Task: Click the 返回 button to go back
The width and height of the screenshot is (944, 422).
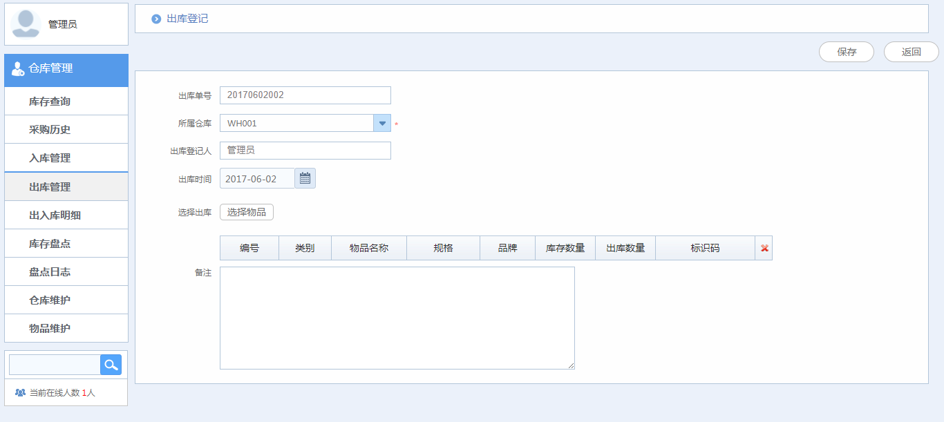Action: (x=911, y=51)
